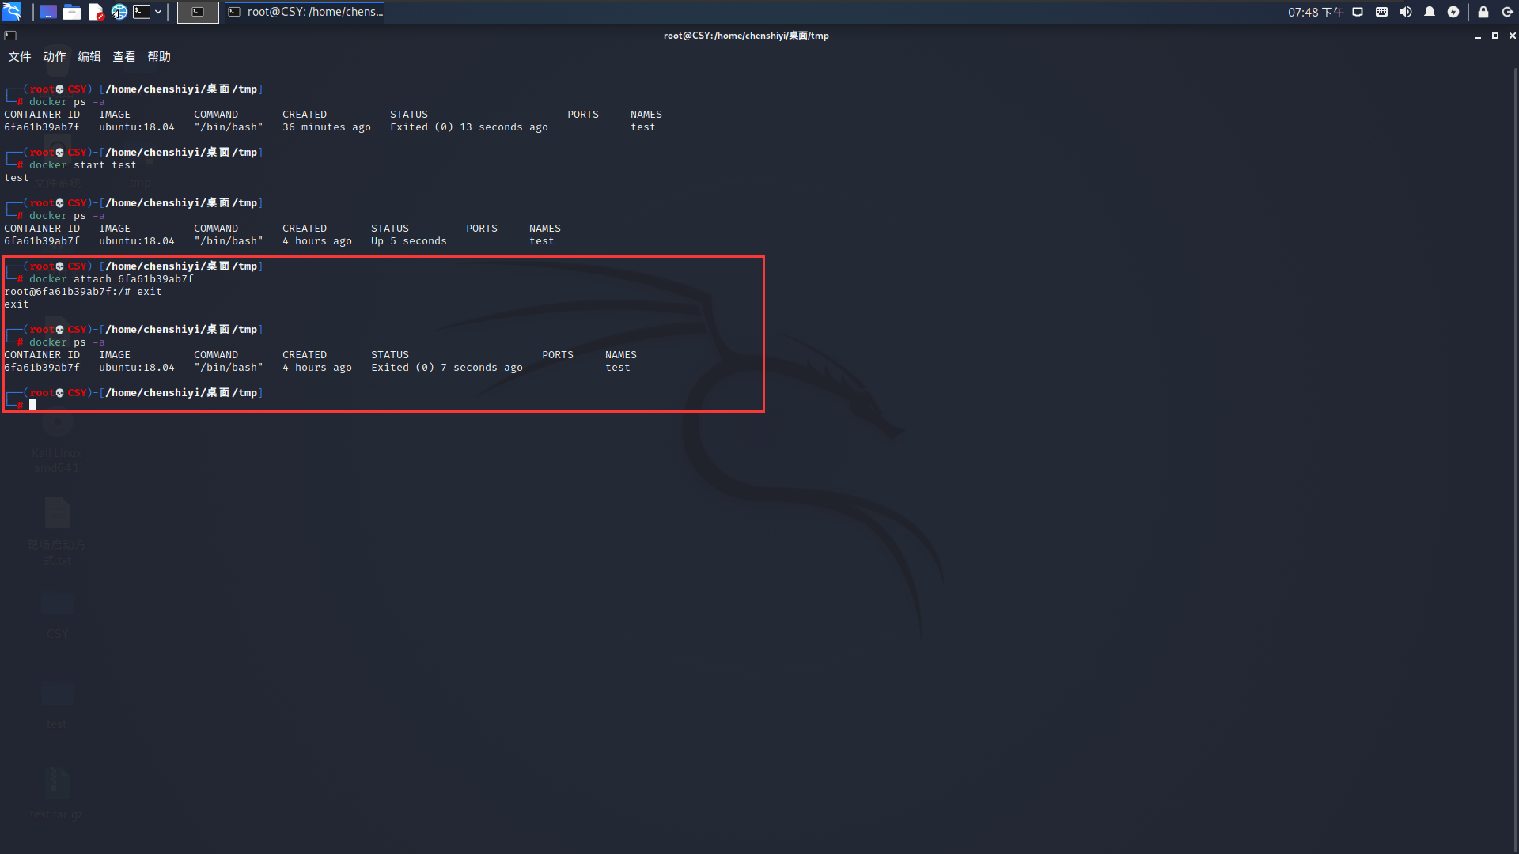Image resolution: width=1519 pixels, height=854 pixels.
Task: Open the 编辑 menu
Action: [89, 56]
